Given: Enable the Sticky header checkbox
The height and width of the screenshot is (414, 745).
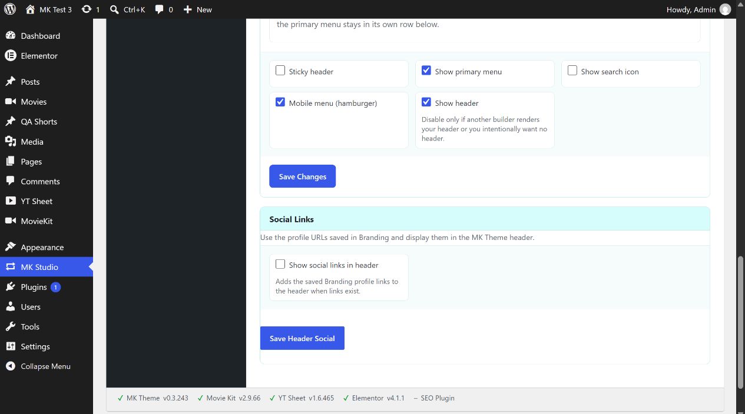Looking at the screenshot, I should coord(280,71).
